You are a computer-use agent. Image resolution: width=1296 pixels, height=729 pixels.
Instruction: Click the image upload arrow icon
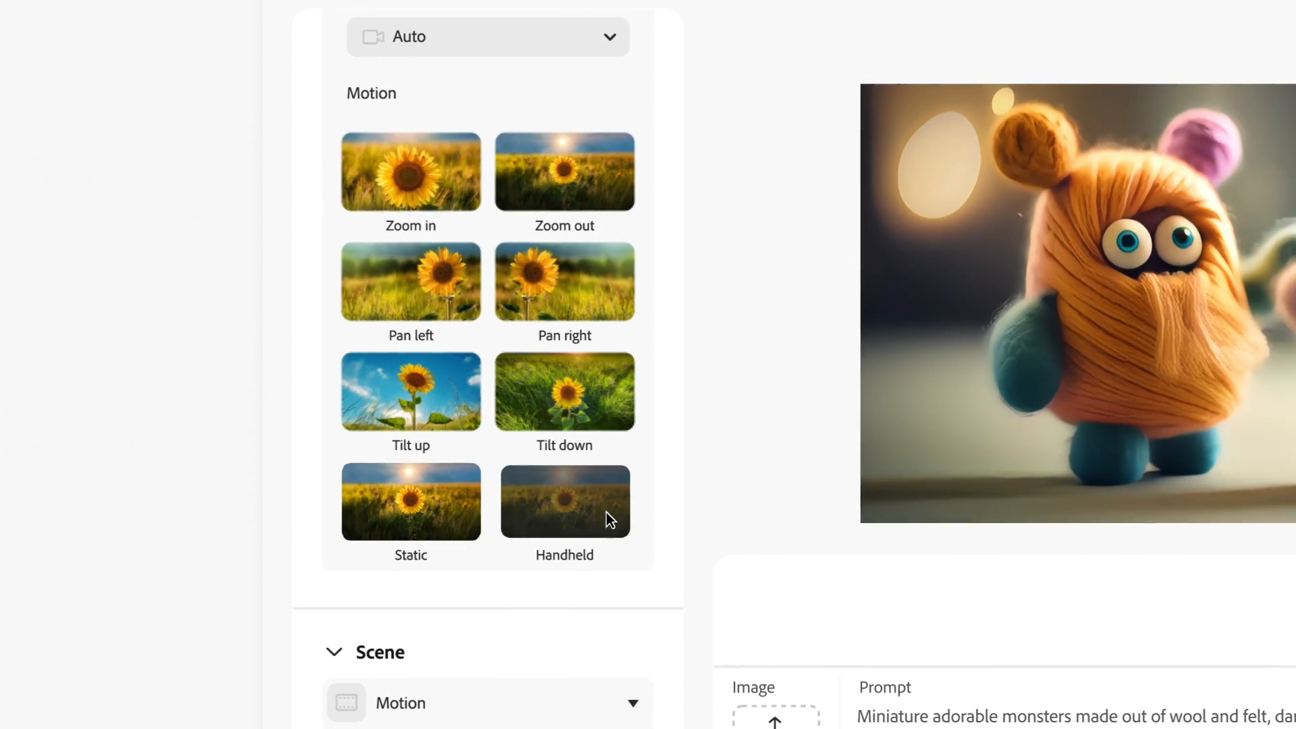click(775, 721)
